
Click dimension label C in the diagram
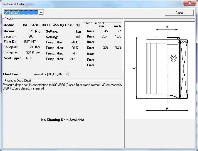pos(134,68)
